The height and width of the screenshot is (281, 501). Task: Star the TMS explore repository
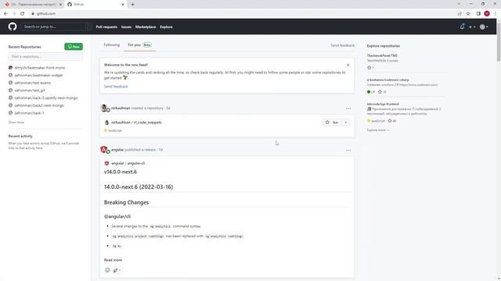[x=369, y=68]
